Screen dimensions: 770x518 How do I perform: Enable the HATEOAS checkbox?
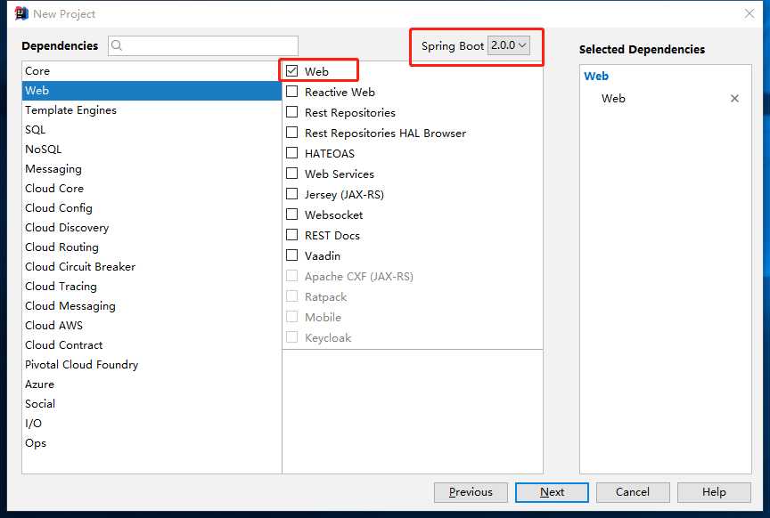[x=291, y=153]
